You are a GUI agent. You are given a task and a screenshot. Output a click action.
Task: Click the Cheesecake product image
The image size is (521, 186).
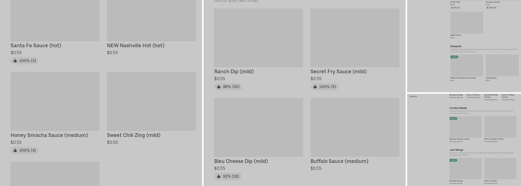[x=502, y=65]
